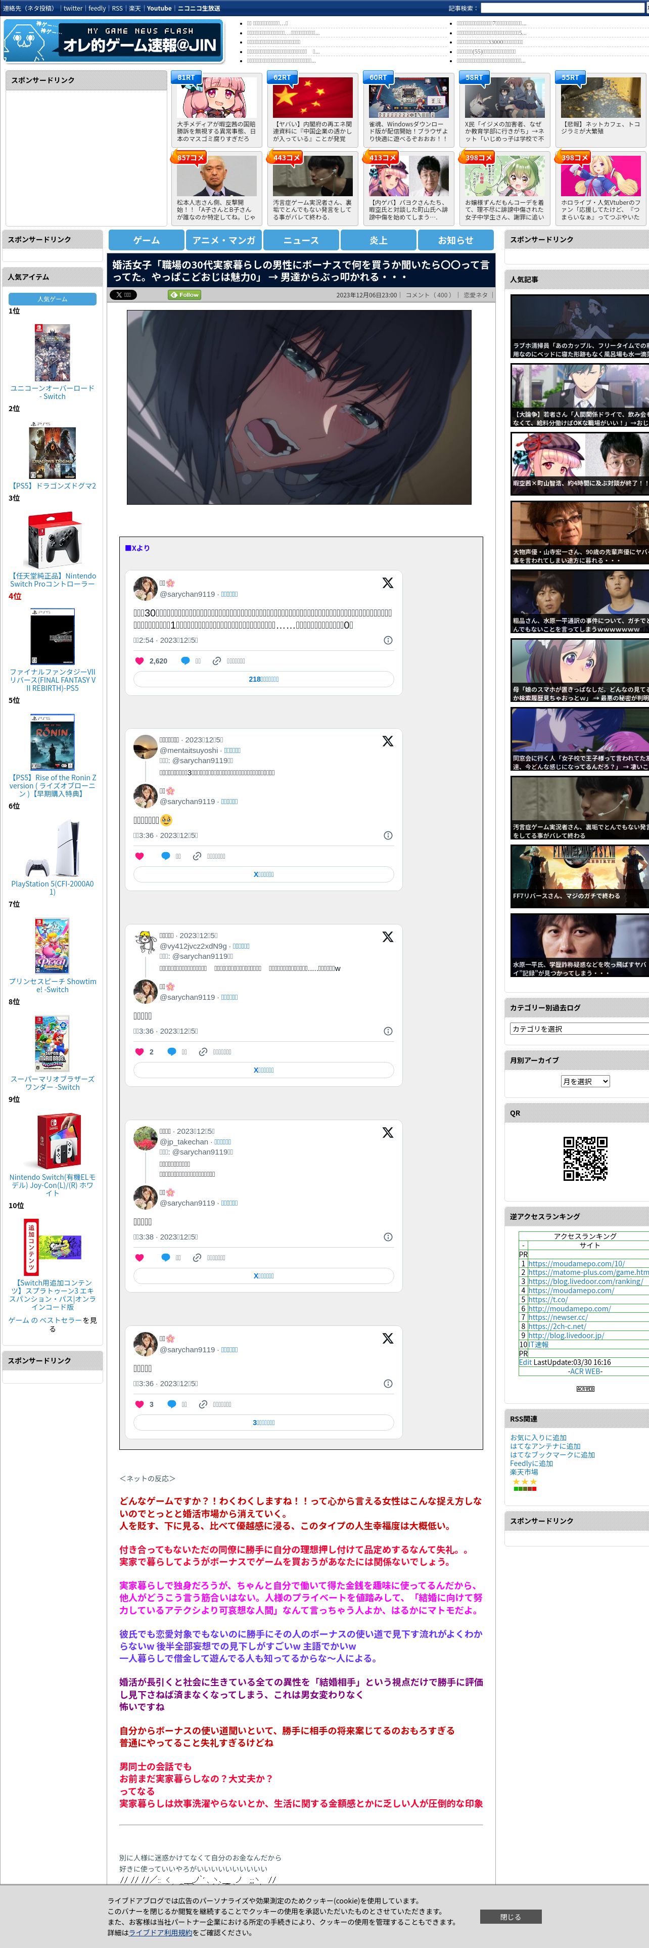
Task: Open 【PS5】ドラゴンズドグマ2 product link
Action: tap(53, 485)
